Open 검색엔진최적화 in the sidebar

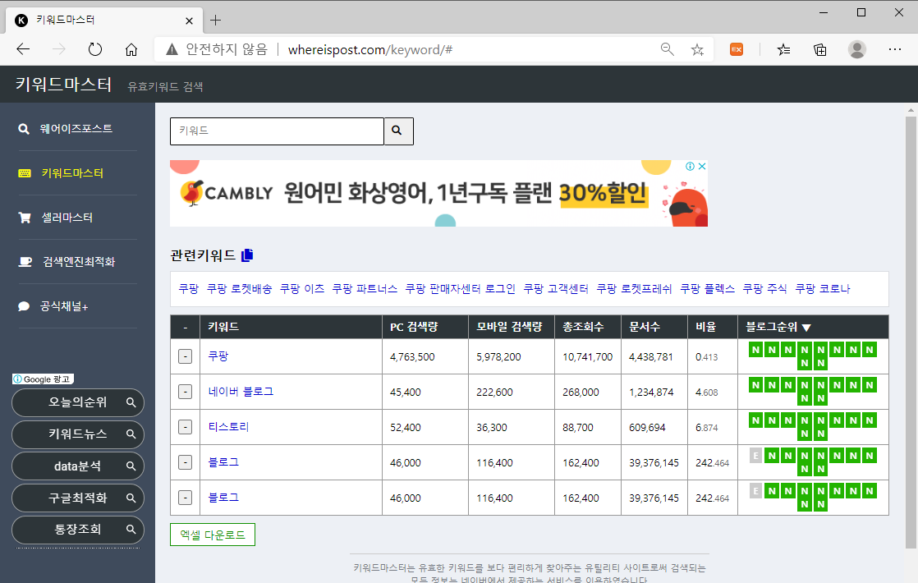point(79,262)
